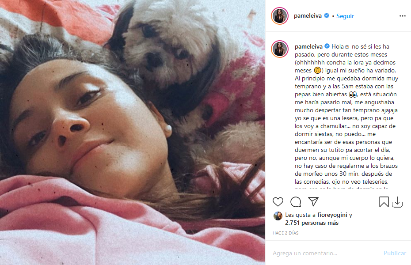Open pameleiva profile picture in header
411x265 pixels.
click(280, 16)
